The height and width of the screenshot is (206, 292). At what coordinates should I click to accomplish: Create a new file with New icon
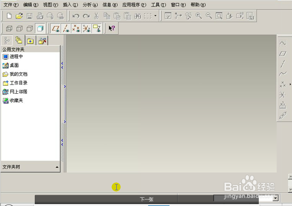(9, 16)
